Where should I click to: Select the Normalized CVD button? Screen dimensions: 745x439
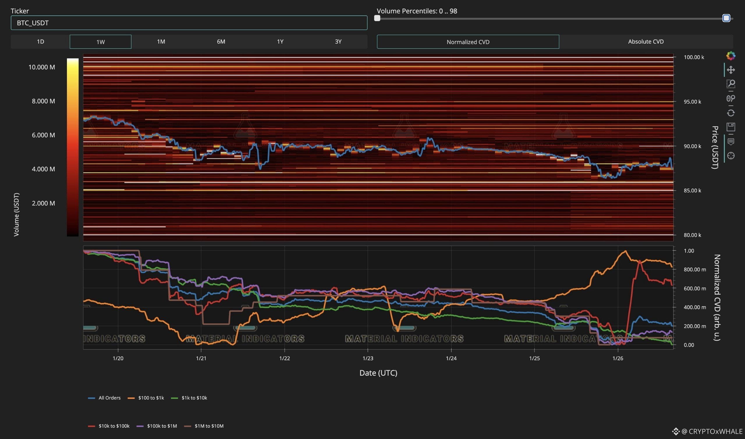coord(468,42)
